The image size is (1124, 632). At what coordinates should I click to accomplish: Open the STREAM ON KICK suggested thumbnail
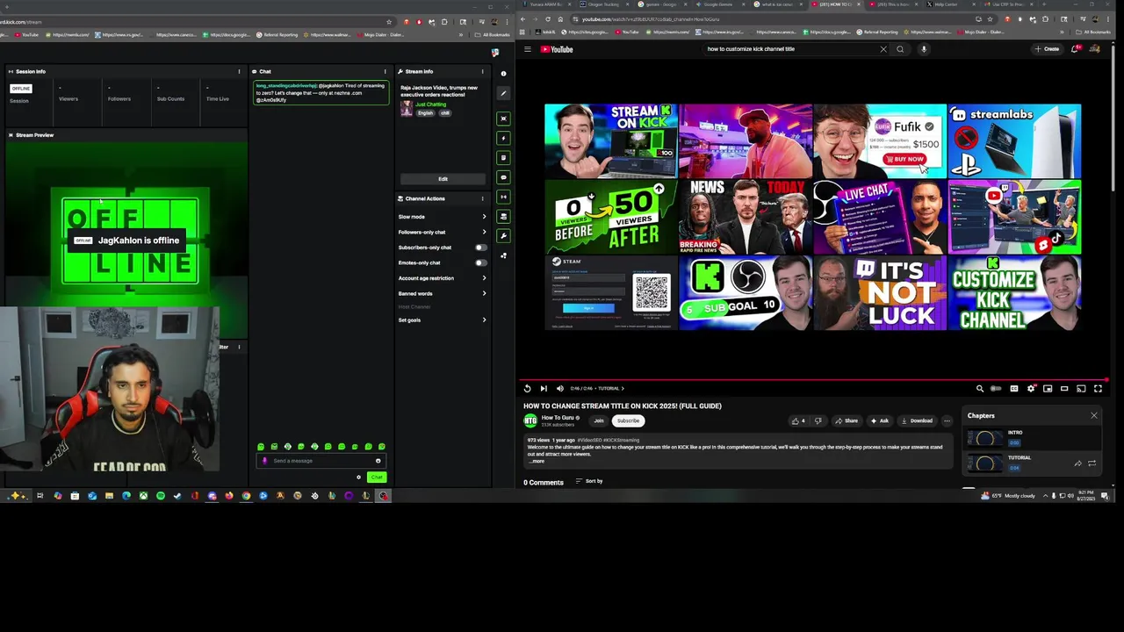pyautogui.click(x=611, y=141)
